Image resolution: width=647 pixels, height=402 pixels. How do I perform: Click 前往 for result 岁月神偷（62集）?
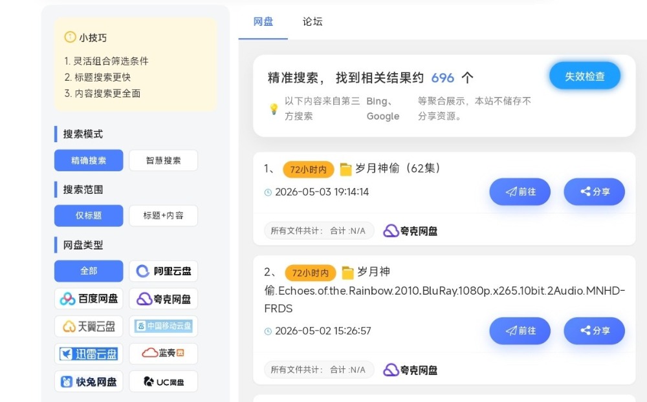coord(520,192)
